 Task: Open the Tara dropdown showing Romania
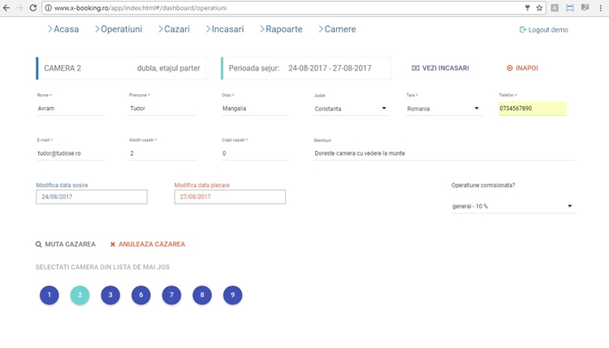point(477,109)
